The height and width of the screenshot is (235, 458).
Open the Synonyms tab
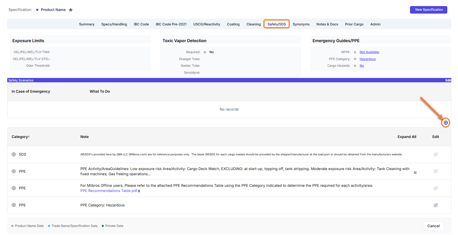point(301,24)
